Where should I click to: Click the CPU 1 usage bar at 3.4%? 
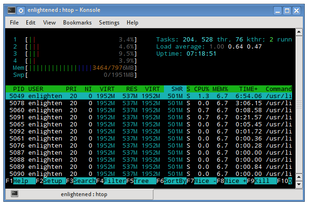coord(75,40)
